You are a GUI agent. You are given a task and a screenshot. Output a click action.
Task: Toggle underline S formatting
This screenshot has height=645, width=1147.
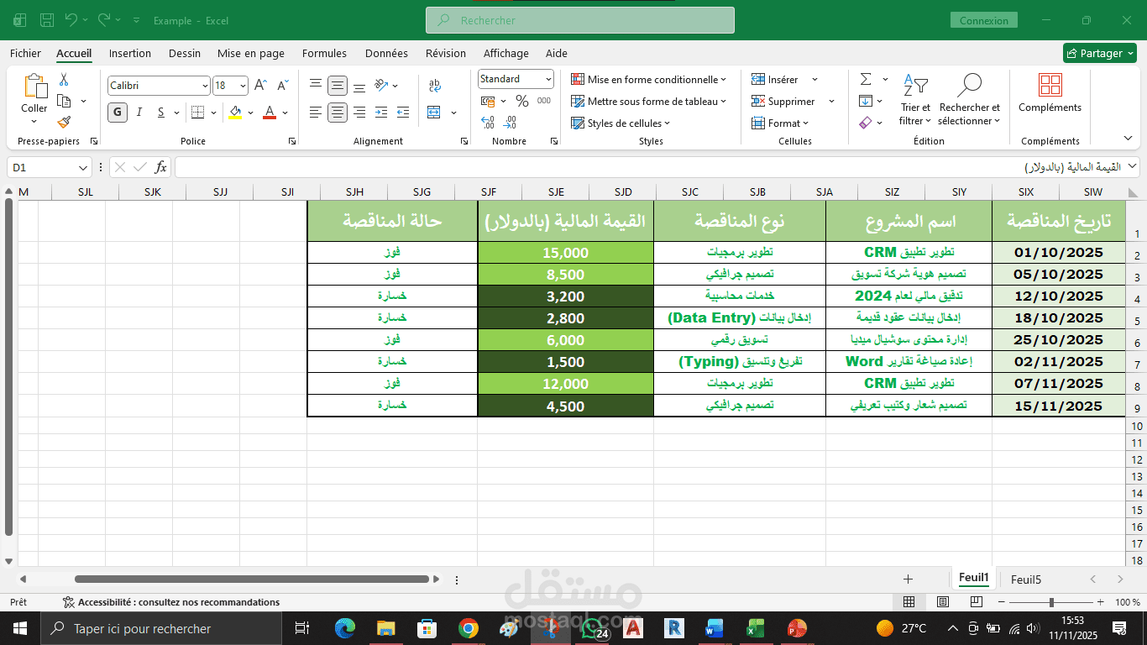161,113
